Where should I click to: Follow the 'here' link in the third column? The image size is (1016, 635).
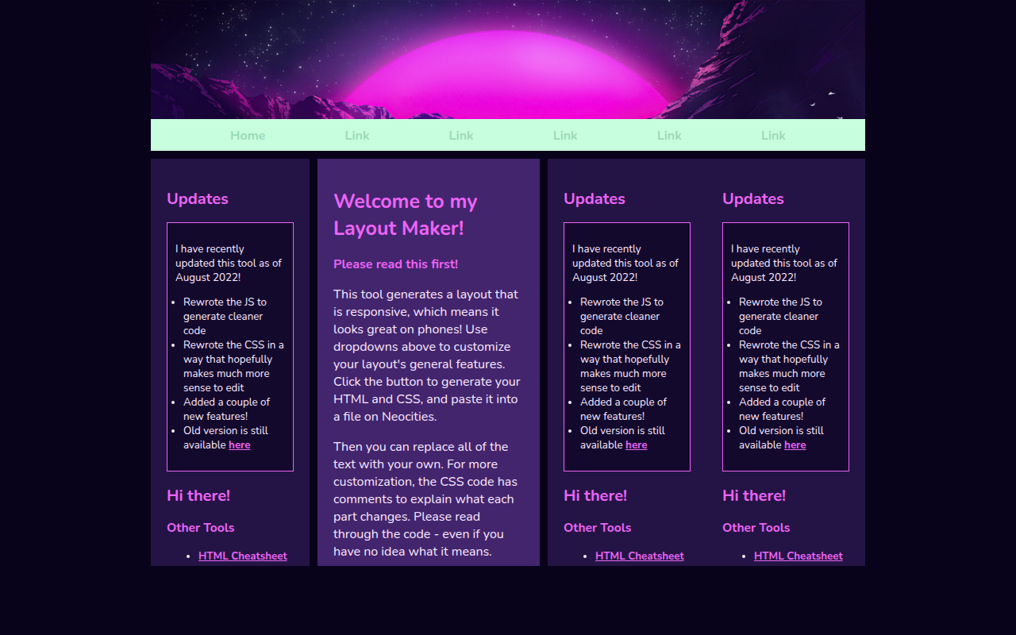pos(637,445)
